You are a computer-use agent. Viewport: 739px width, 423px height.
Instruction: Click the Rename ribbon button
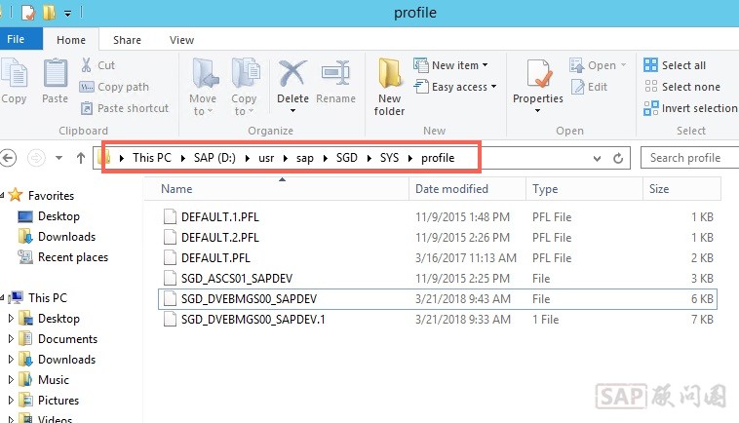point(335,81)
